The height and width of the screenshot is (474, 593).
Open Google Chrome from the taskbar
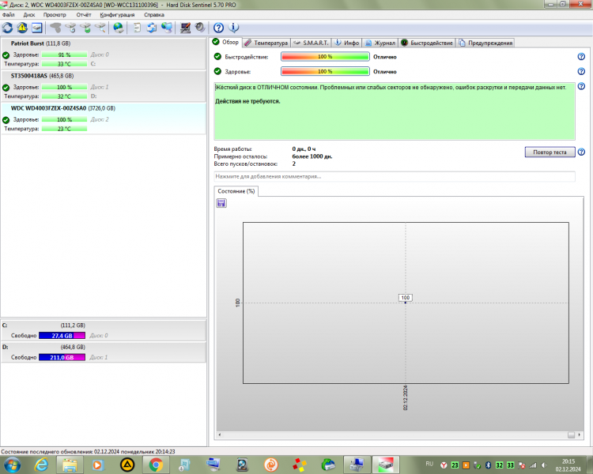point(156,465)
